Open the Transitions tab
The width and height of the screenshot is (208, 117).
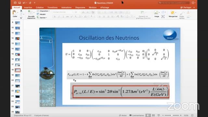[52, 7]
